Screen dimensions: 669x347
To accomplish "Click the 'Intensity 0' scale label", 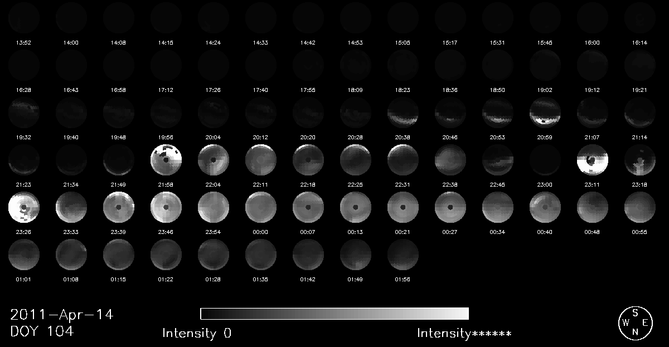I will coord(197,334).
